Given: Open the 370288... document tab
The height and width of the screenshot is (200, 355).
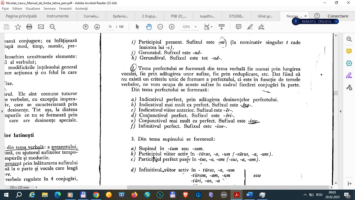Looking at the screenshot, I should pyautogui.click(x=236, y=16).
